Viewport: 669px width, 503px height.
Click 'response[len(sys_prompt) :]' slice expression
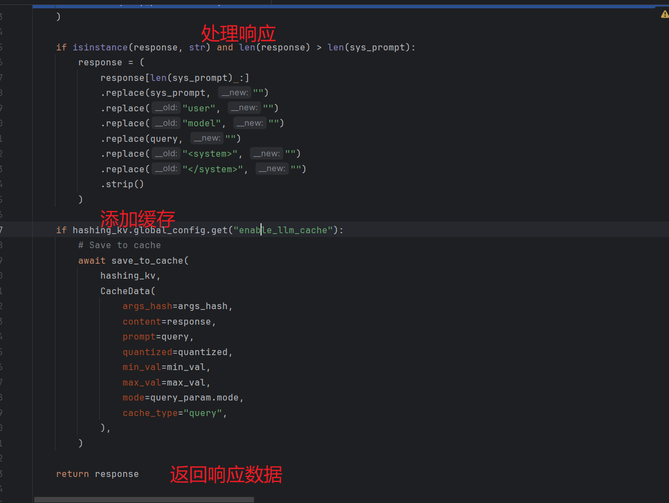175,78
